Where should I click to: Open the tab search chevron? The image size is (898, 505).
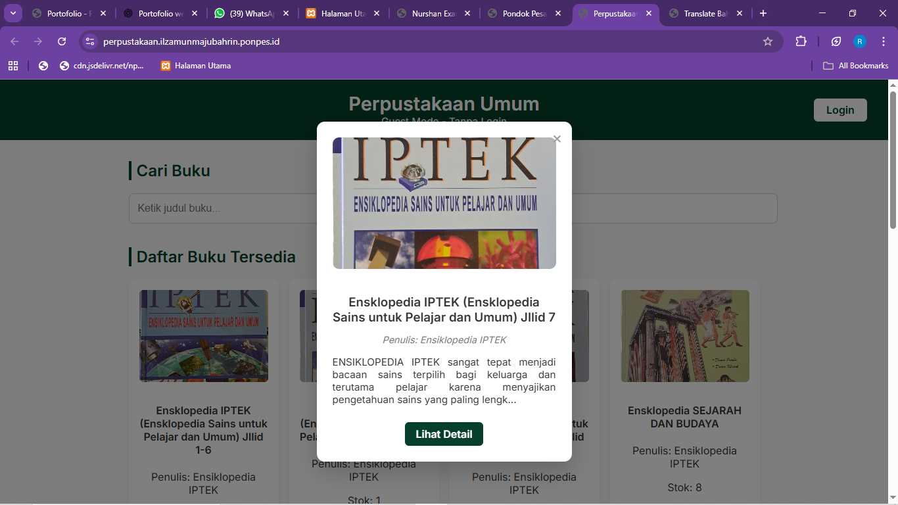click(x=12, y=12)
